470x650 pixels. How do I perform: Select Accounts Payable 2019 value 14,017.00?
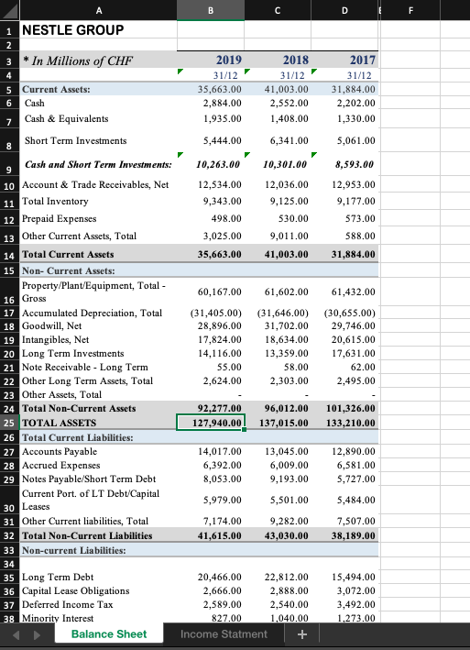211,451
